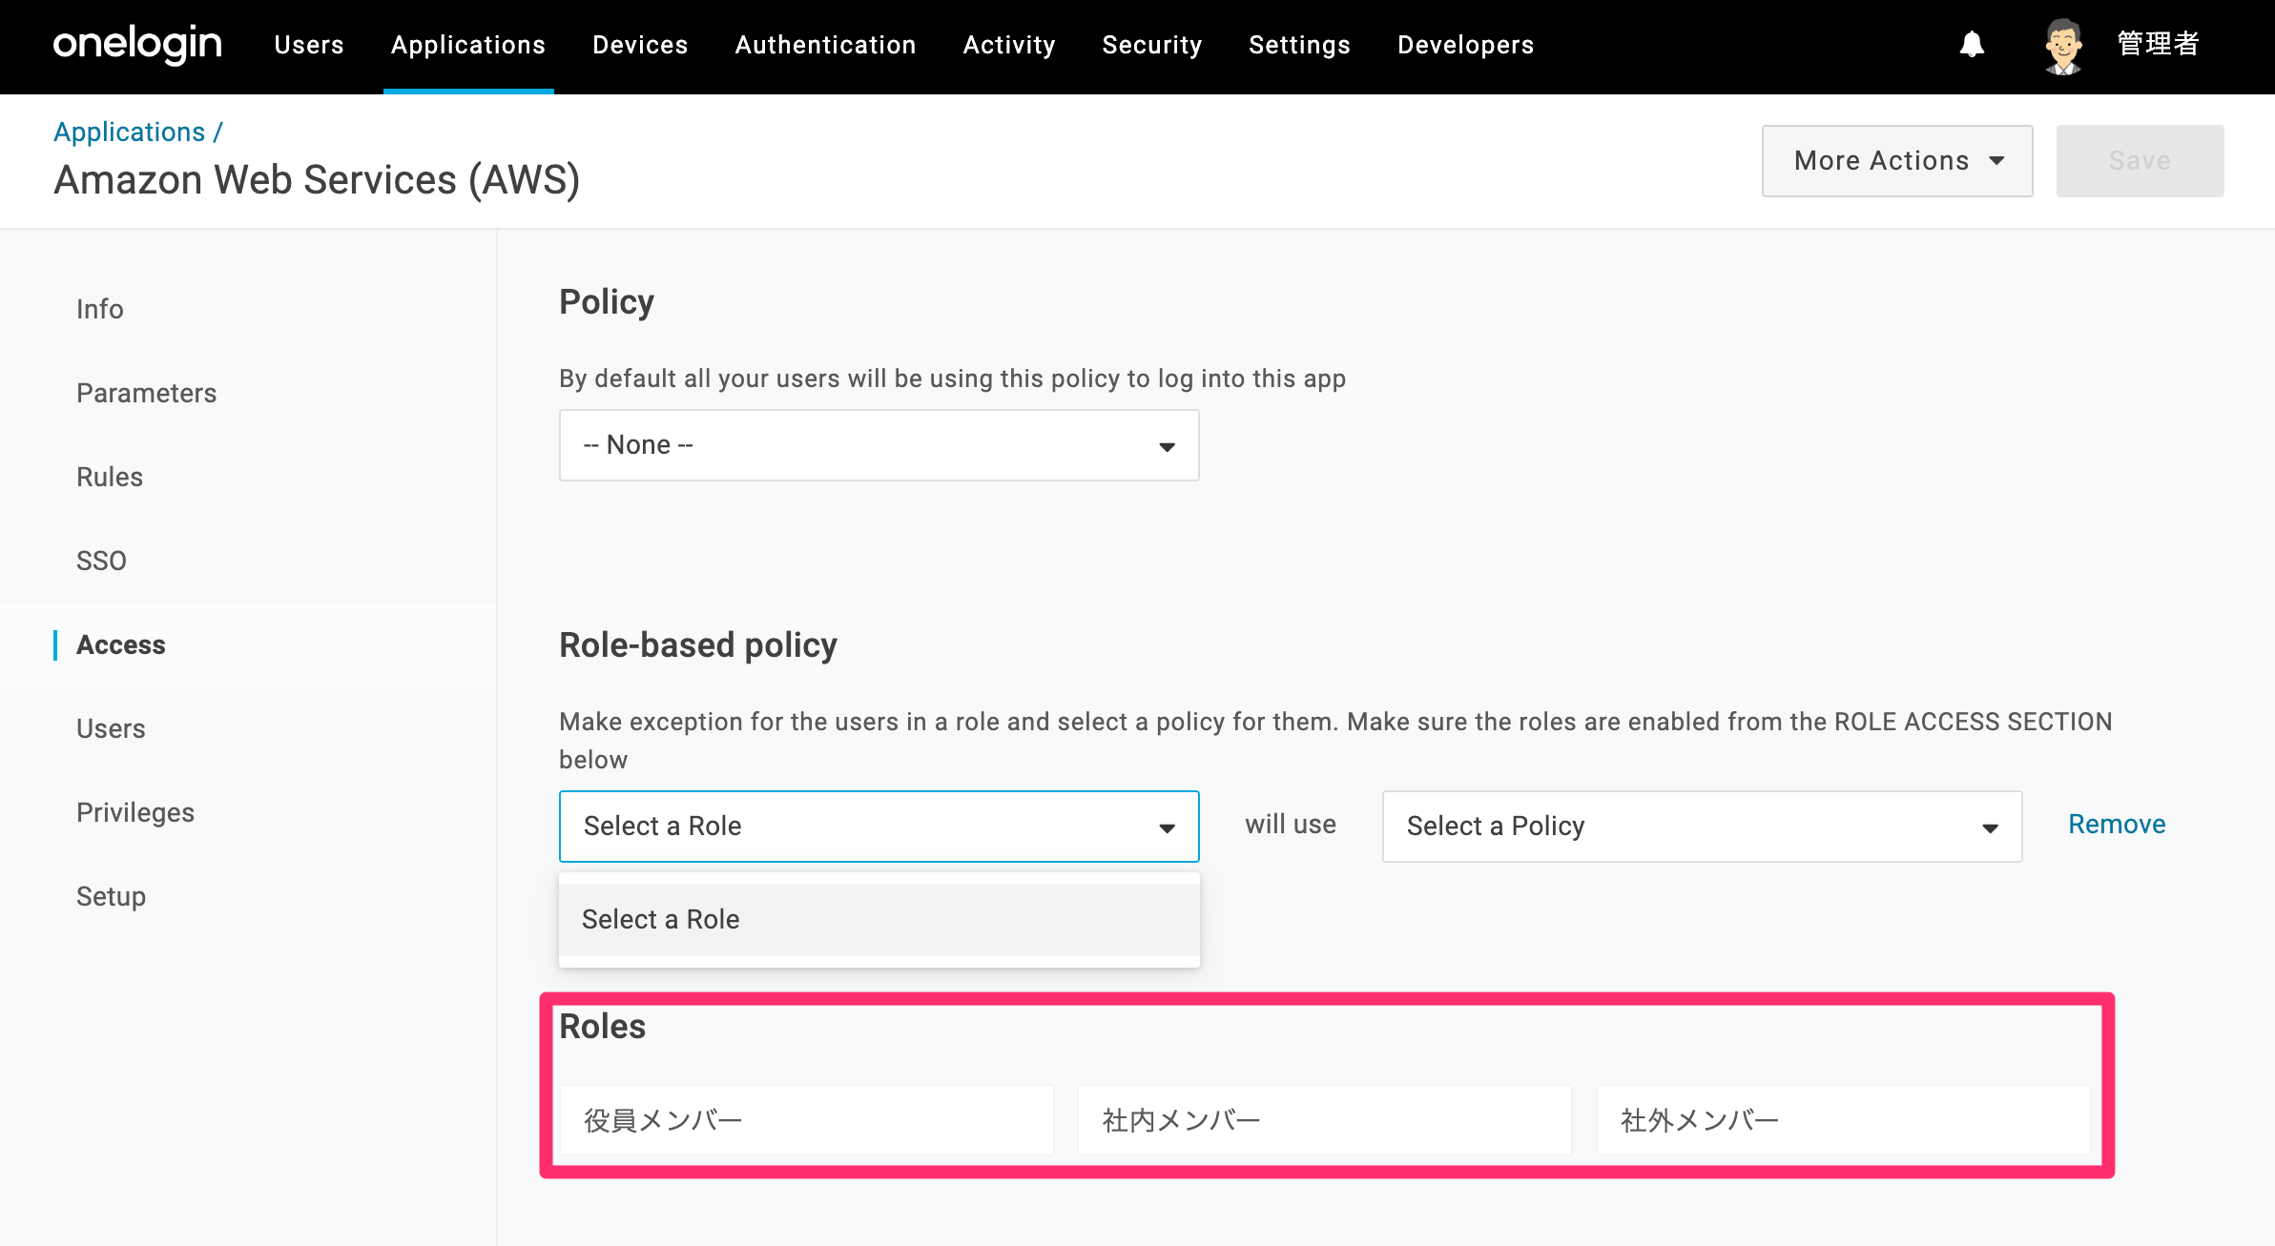Image resolution: width=2275 pixels, height=1246 pixels.
Task: Open the 管理者 account menu
Action: (2158, 44)
